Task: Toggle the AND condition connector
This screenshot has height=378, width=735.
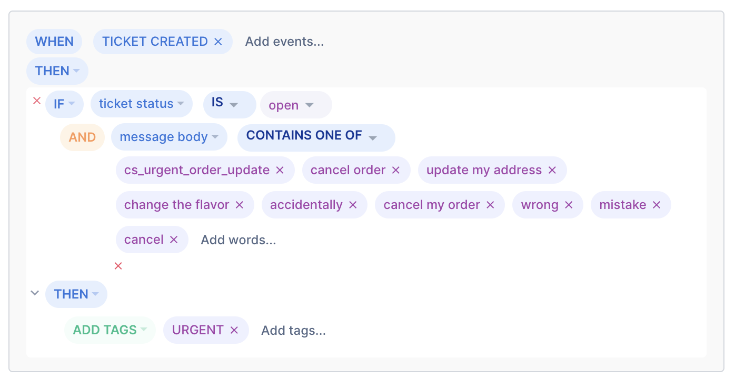Action: tap(82, 137)
